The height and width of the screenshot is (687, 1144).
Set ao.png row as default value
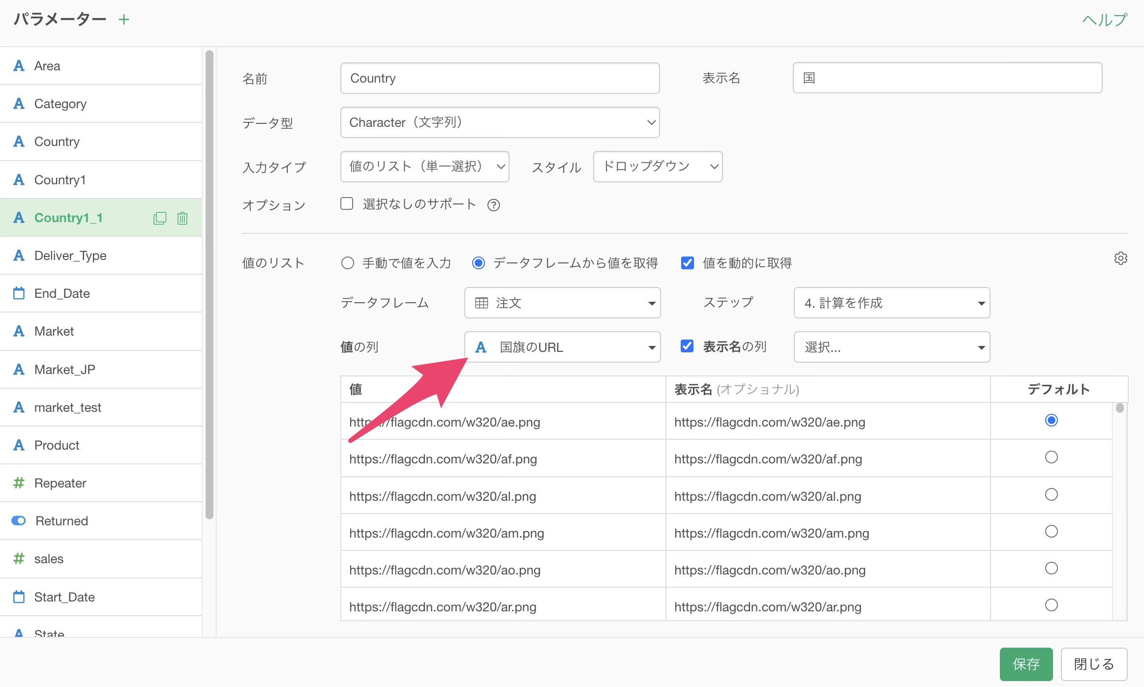(x=1051, y=569)
